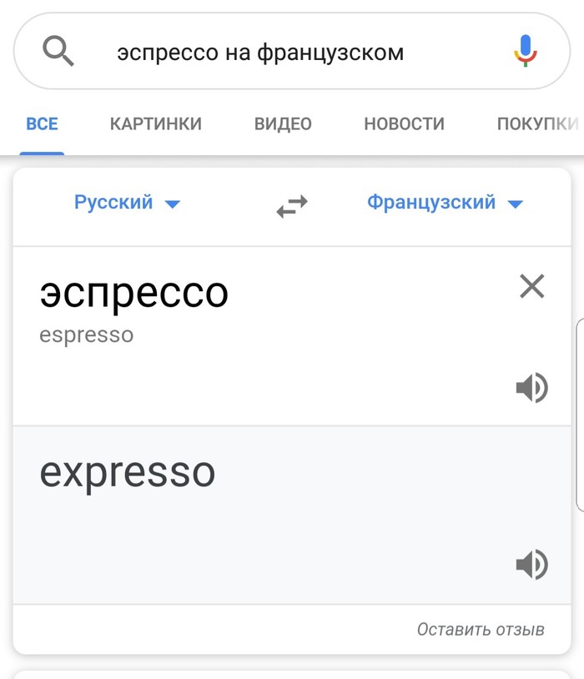This screenshot has height=679, width=584.
Task: Tap the espresso transliteration text
Action: (x=86, y=335)
